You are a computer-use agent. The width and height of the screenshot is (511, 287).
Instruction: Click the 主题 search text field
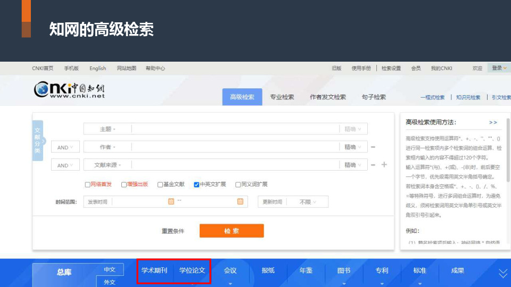click(x=235, y=129)
